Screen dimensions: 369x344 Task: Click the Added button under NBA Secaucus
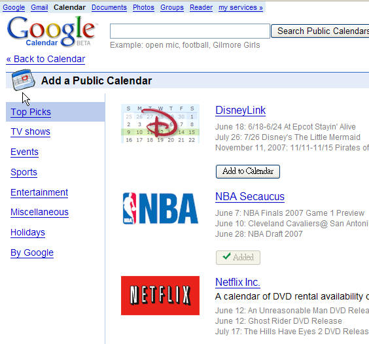pyautogui.click(x=238, y=258)
